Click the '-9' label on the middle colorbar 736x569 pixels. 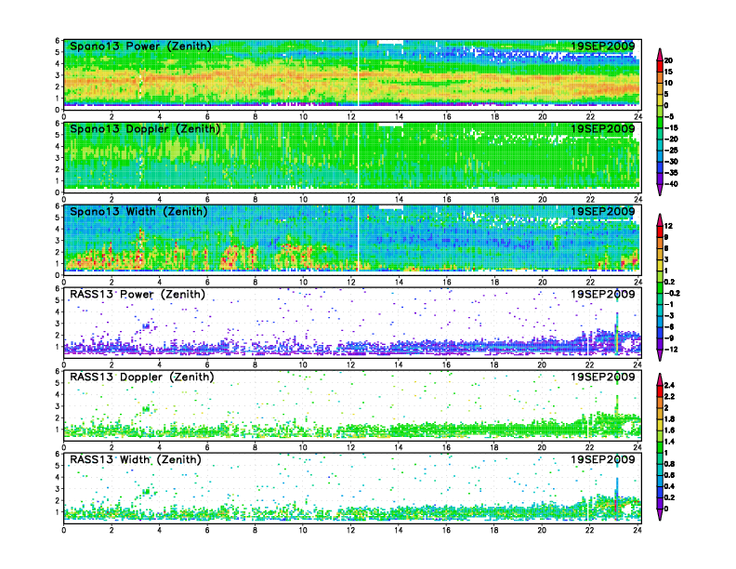(669, 338)
